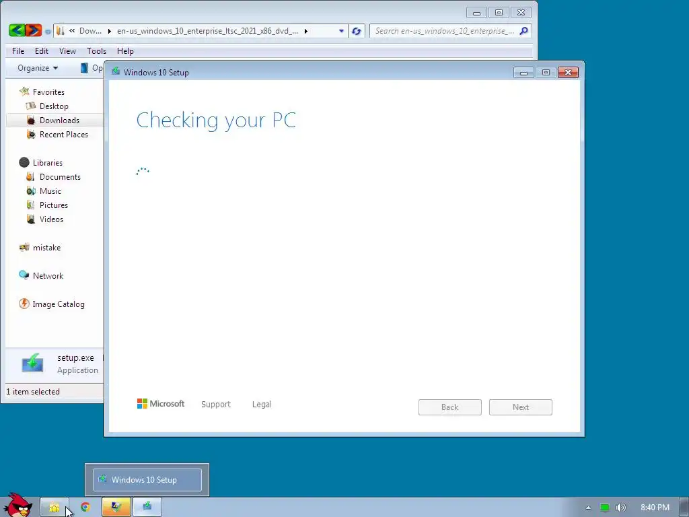Click the Next button in Windows 10 Setup
This screenshot has height=517, width=689.
pos(521,407)
